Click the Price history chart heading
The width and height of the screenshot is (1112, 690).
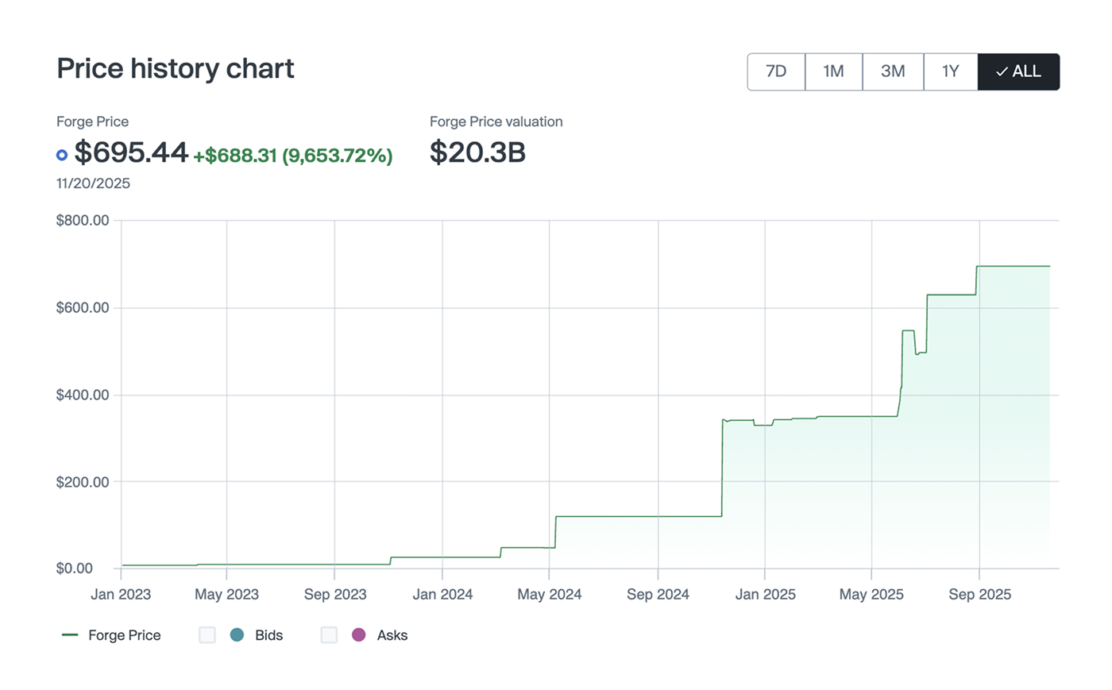tap(176, 69)
